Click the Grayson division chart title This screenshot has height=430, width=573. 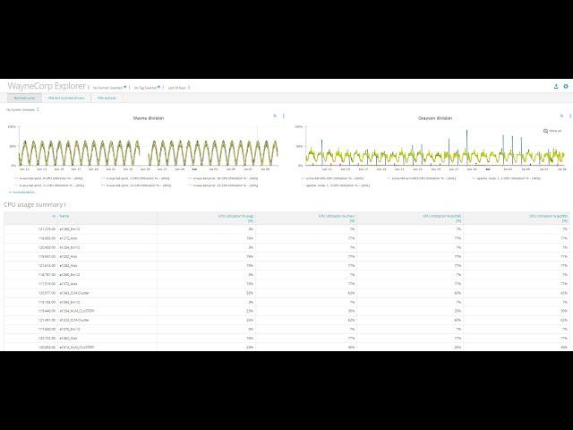pyautogui.click(x=435, y=118)
